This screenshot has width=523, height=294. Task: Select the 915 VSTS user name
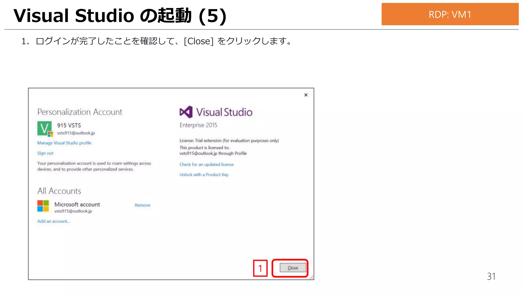[x=69, y=125]
